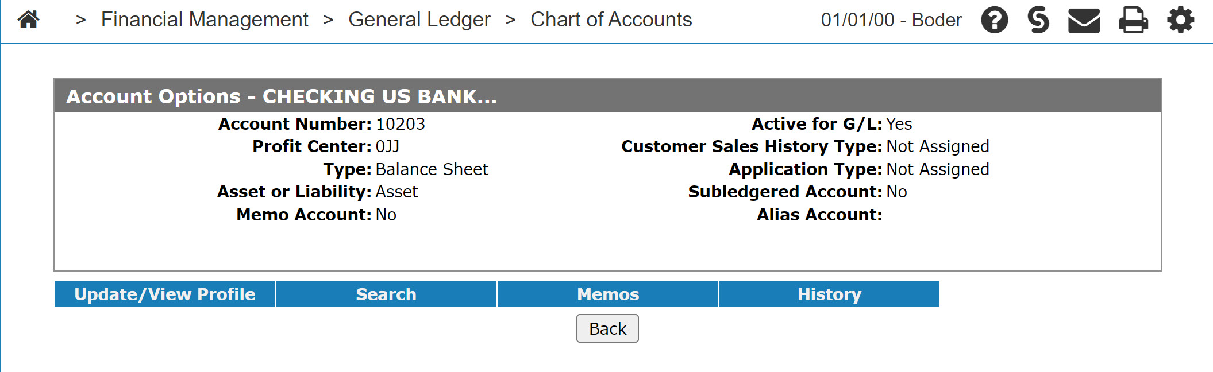Screen dimensions: 1213x372
Task: Select the account number 10203 value
Action: tap(400, 124)
